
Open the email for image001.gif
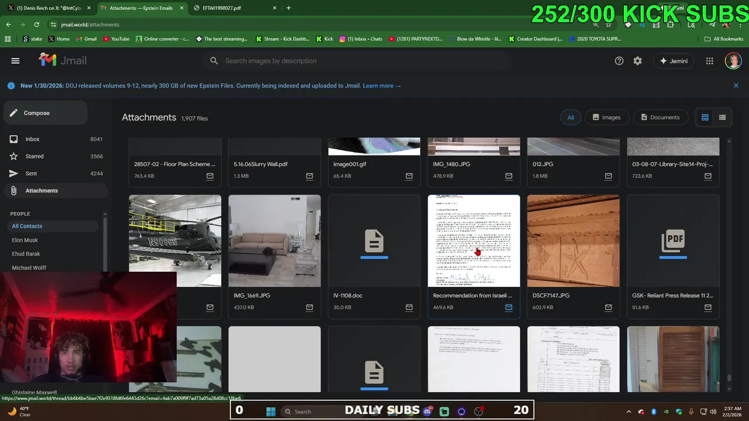(x=409, y=176)
